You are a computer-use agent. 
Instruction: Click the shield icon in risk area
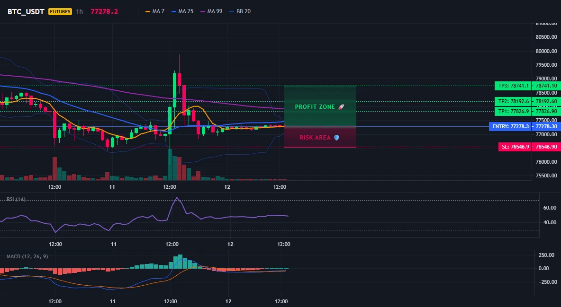[x=336, y=138]
